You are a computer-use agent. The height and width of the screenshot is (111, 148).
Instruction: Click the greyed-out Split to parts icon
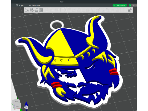pos(51,10)
